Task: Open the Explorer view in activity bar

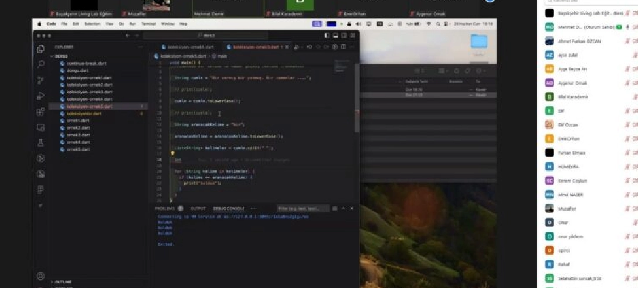Action: [40, 49]
